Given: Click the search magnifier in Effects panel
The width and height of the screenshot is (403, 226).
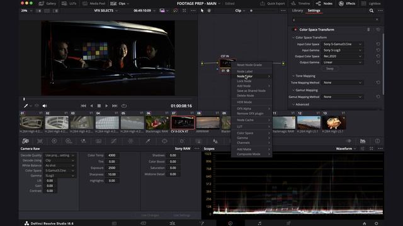Looking at the screenshot, I should pos(372,11).
